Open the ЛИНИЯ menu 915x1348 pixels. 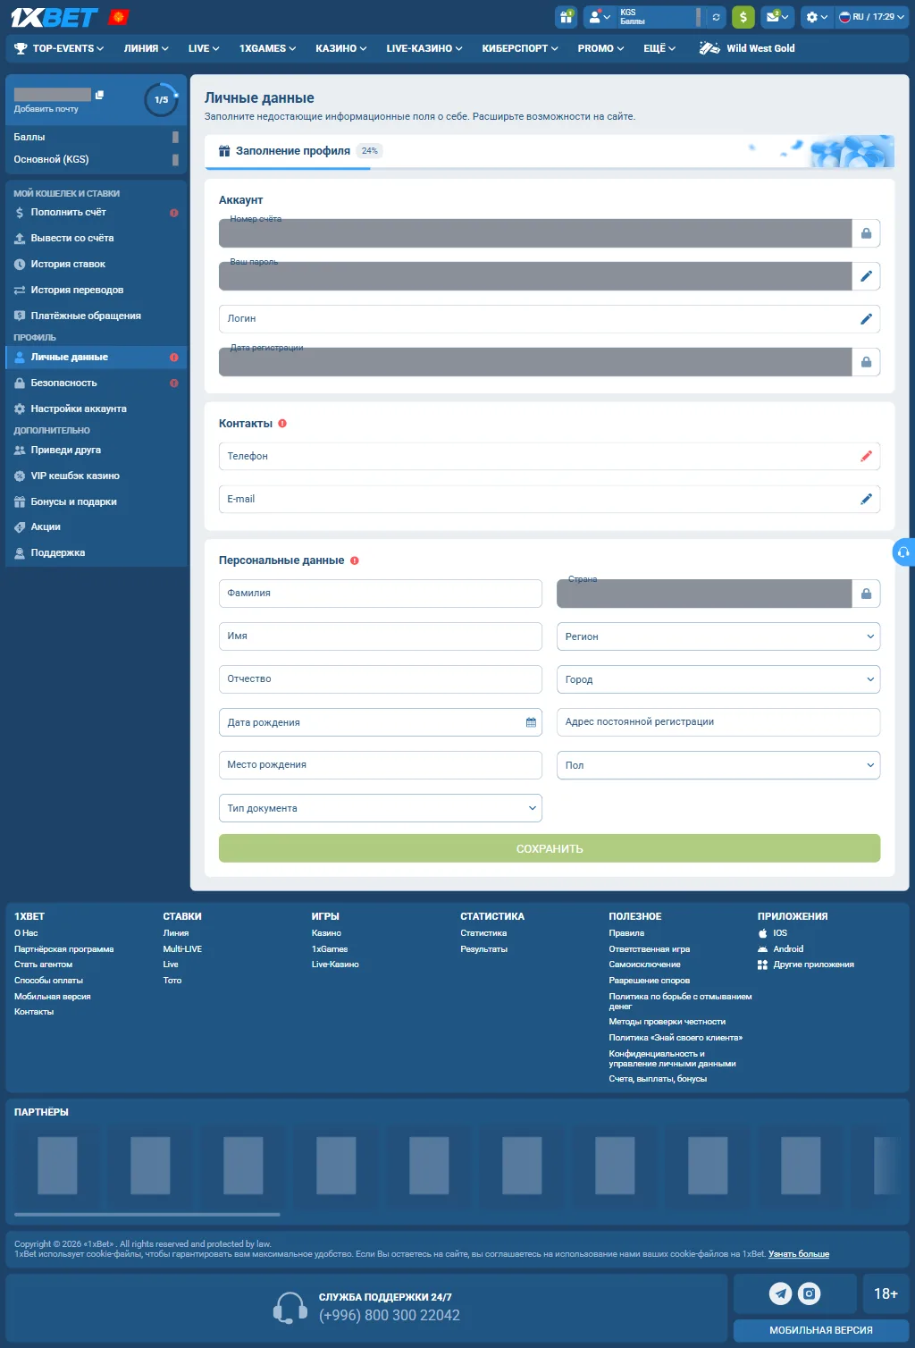click(147, 48)
